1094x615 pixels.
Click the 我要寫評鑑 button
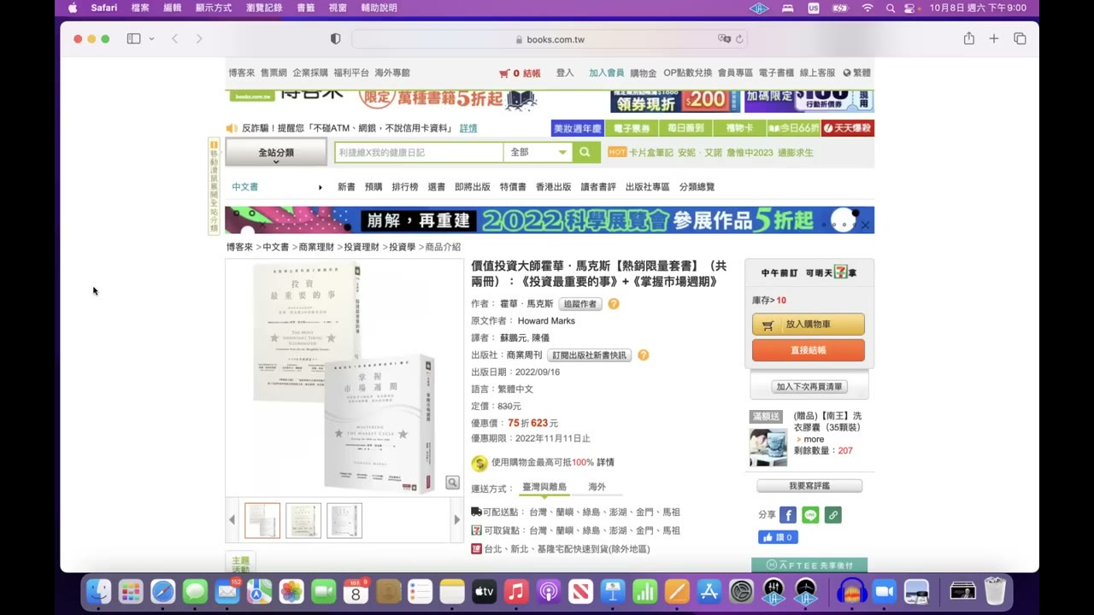click(809, 486)
